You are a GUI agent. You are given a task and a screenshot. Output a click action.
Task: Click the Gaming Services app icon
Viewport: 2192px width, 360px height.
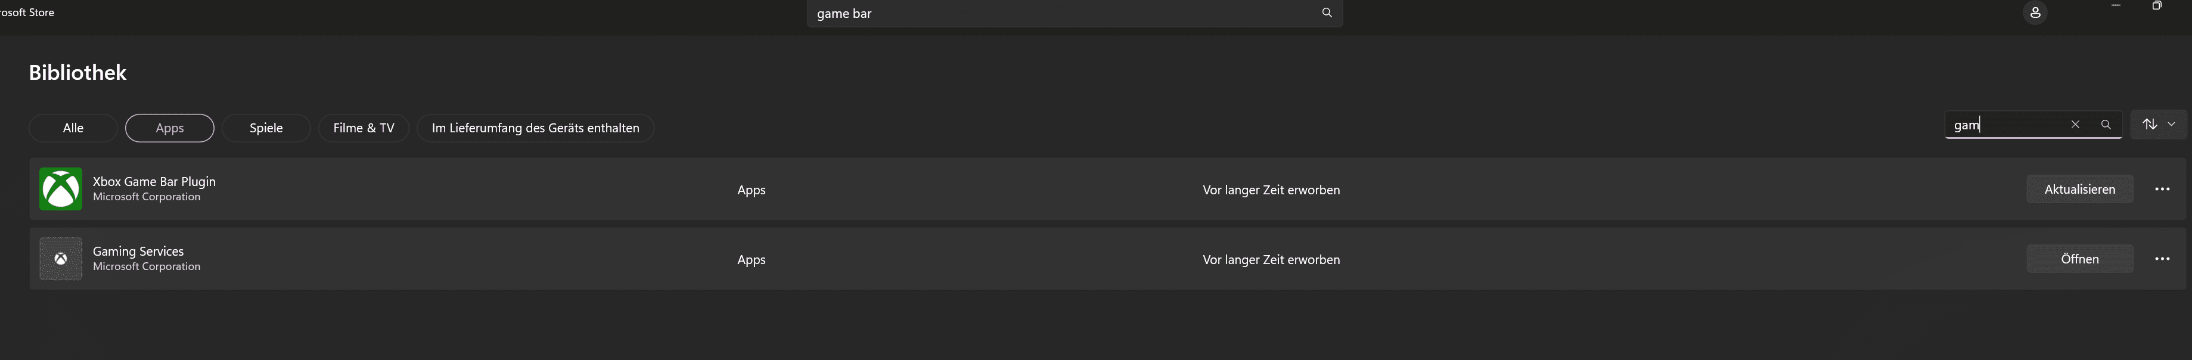[x=60, y=259]
